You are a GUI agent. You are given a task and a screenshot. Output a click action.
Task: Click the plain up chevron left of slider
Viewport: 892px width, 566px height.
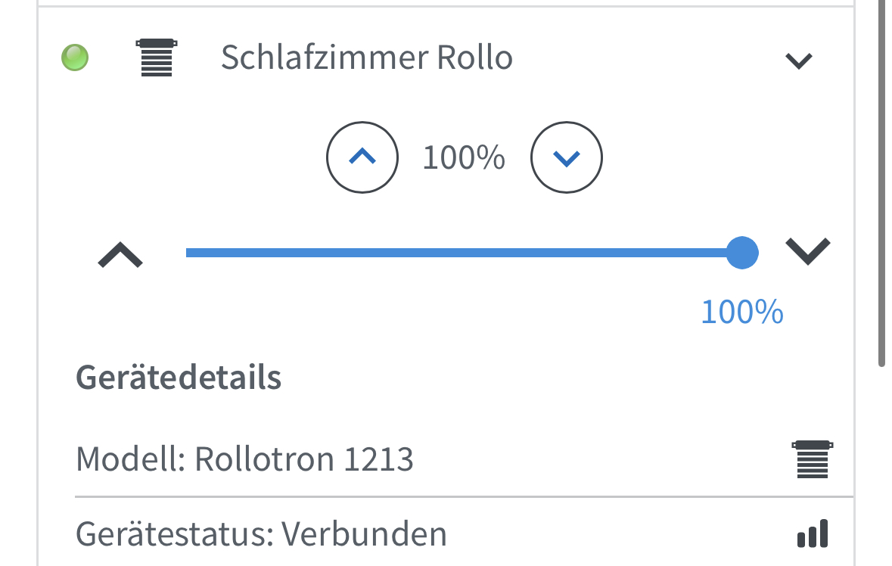point(120,255)
